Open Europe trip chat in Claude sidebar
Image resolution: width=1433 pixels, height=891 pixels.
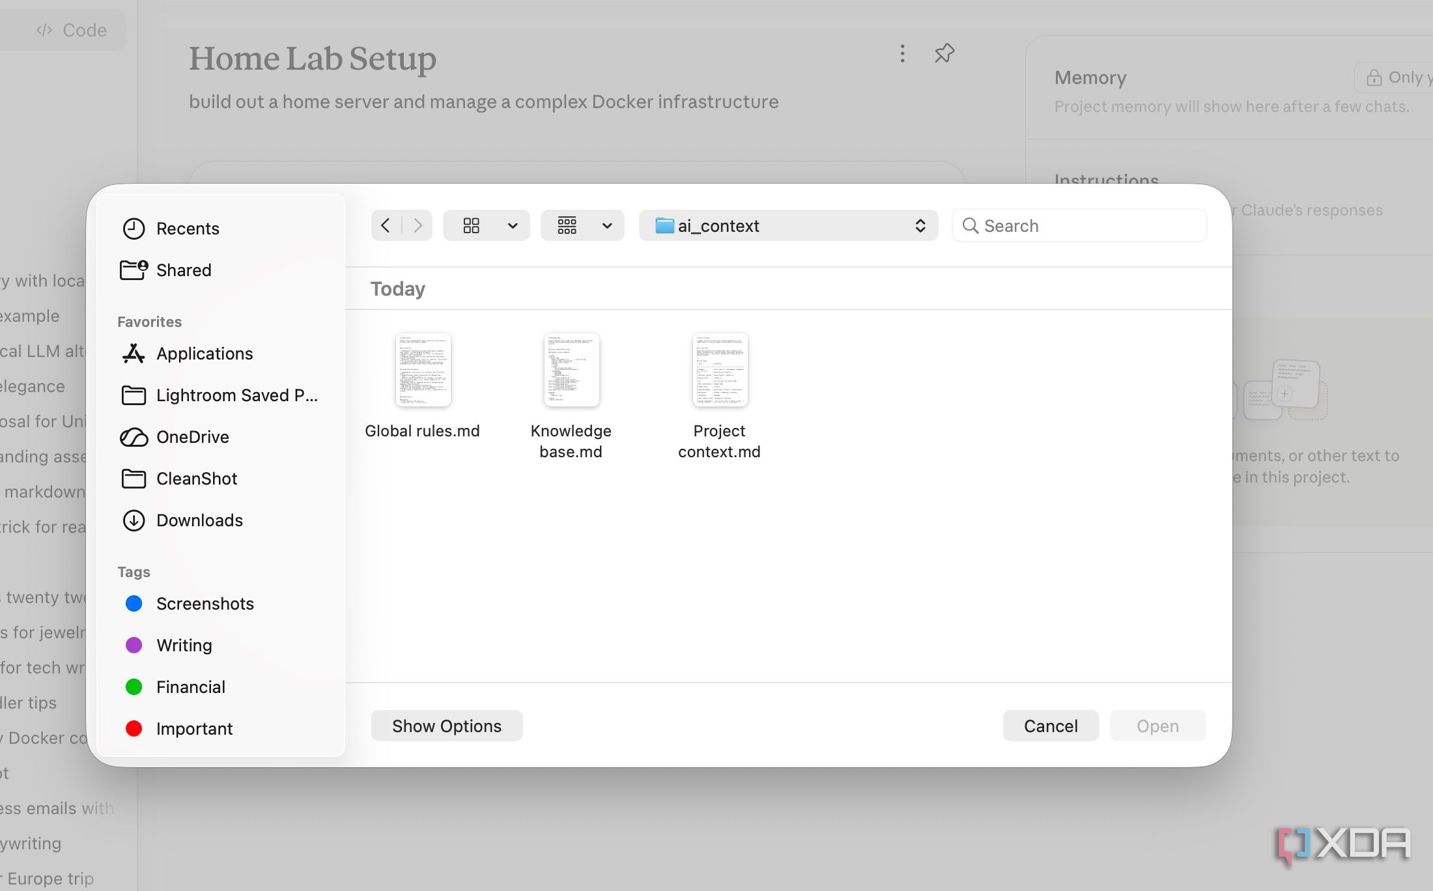(x=47, y=878)
